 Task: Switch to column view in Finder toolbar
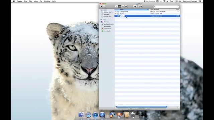pyautogui.click(x=123, y=7)
